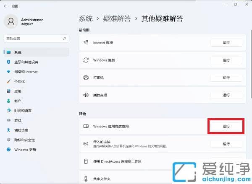
Task: Click the 游戏 gamepad icon
Action: 8,120
